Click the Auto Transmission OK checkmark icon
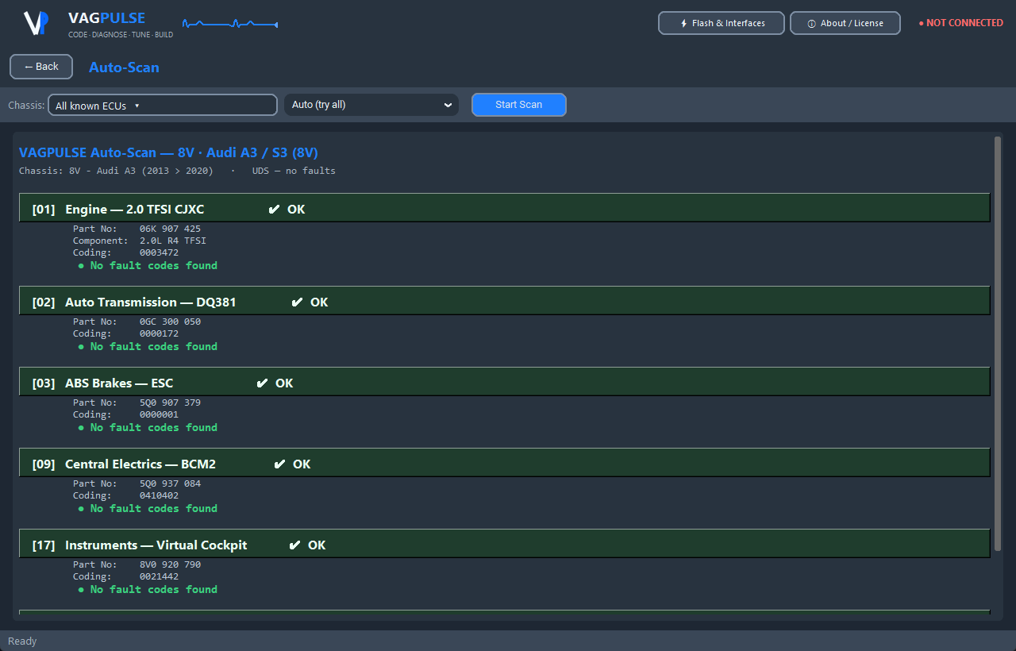The width and height of the screenshot is (1016, 651). pos(297,302)
